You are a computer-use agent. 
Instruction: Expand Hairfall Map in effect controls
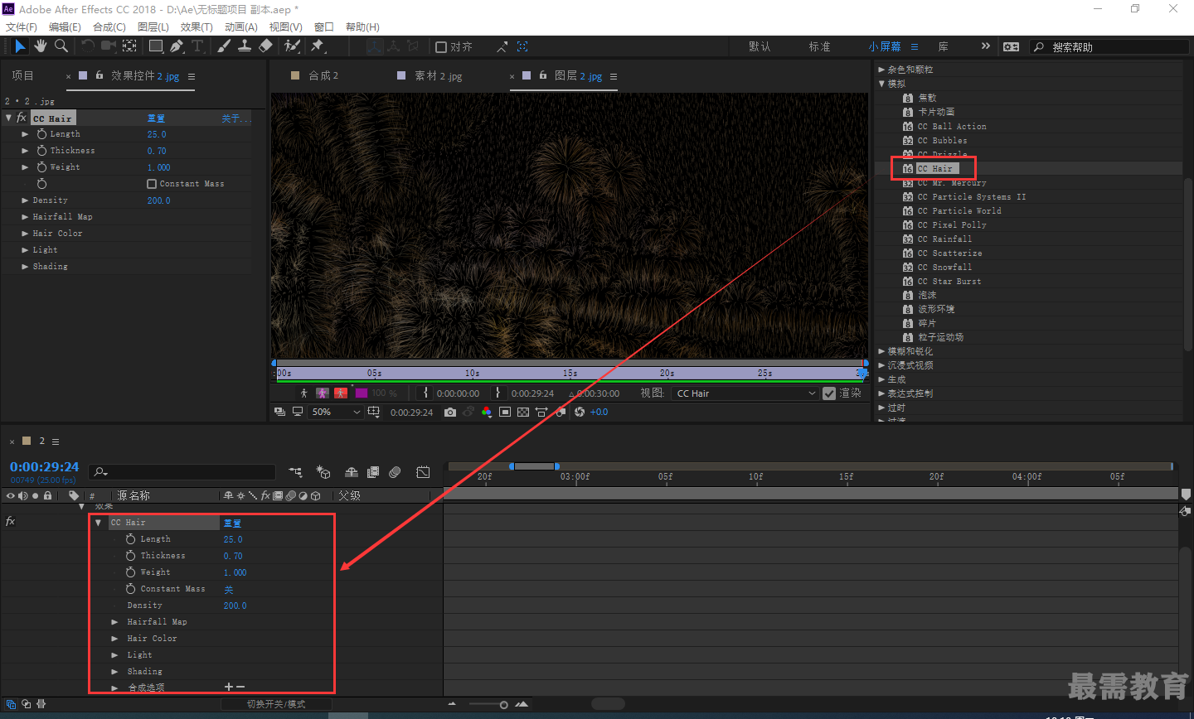[25, 217]
